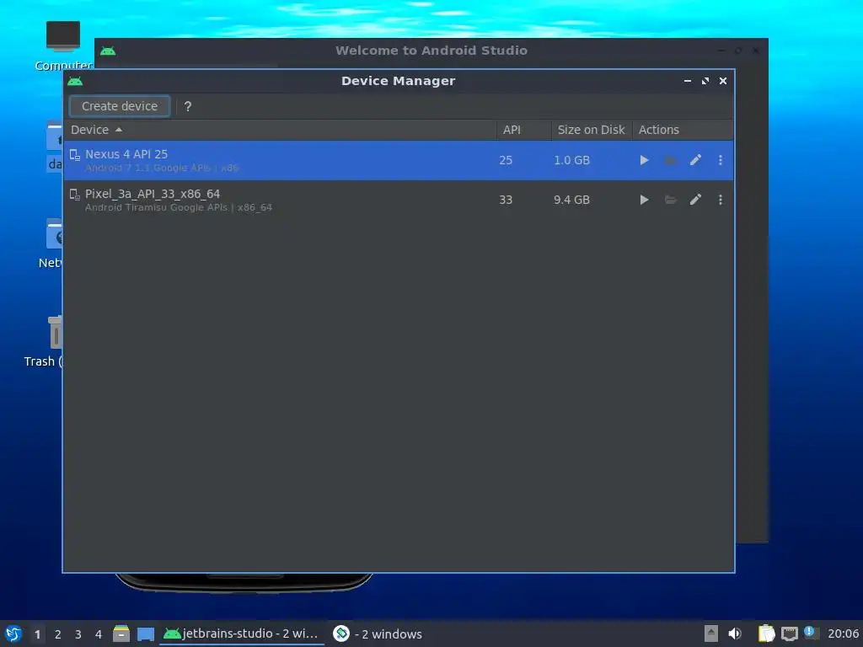
Task: Open the file manager taskbar launcher
Action: [x=121, y=634]
